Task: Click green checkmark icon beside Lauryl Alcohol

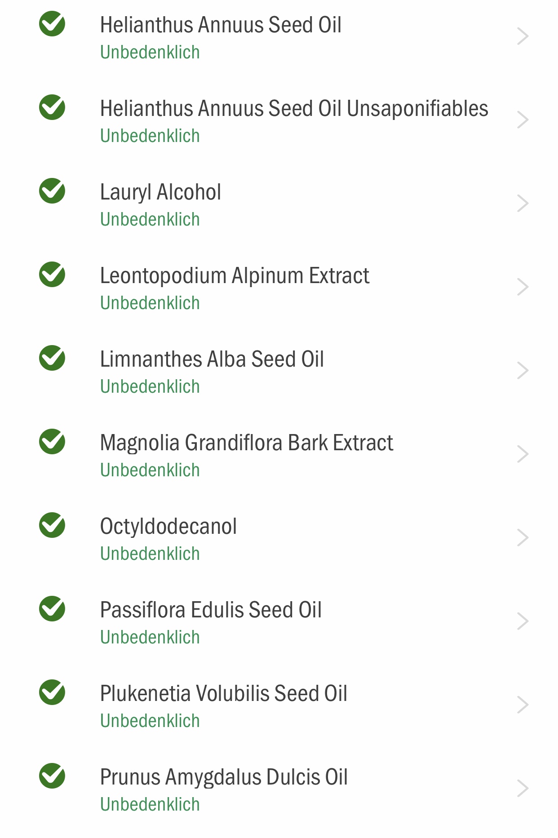Action: pos(52,191)
